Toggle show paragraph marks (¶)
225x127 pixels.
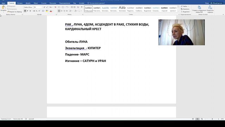82,7
